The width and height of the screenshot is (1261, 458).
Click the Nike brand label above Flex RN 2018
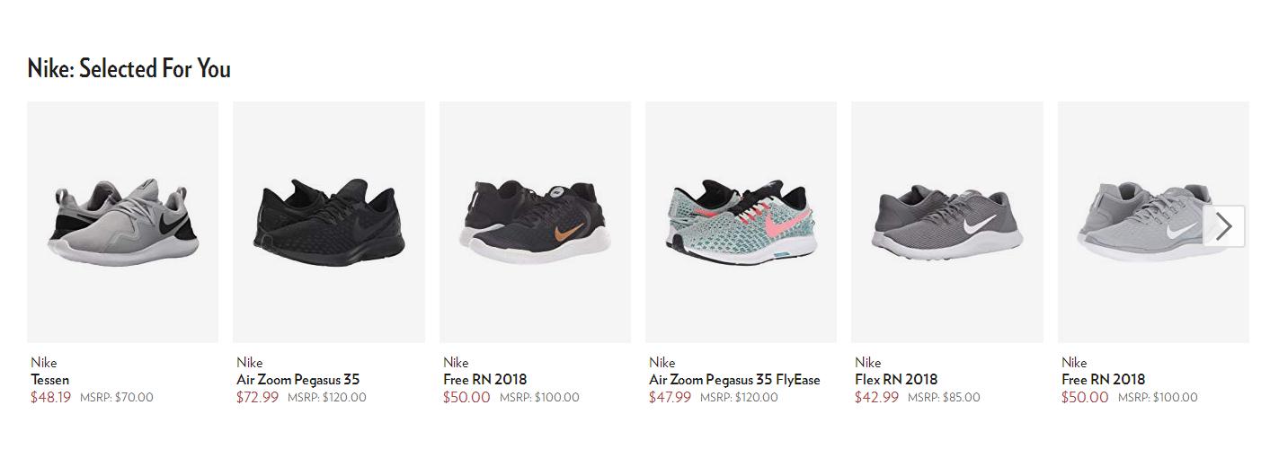(868, 363)
